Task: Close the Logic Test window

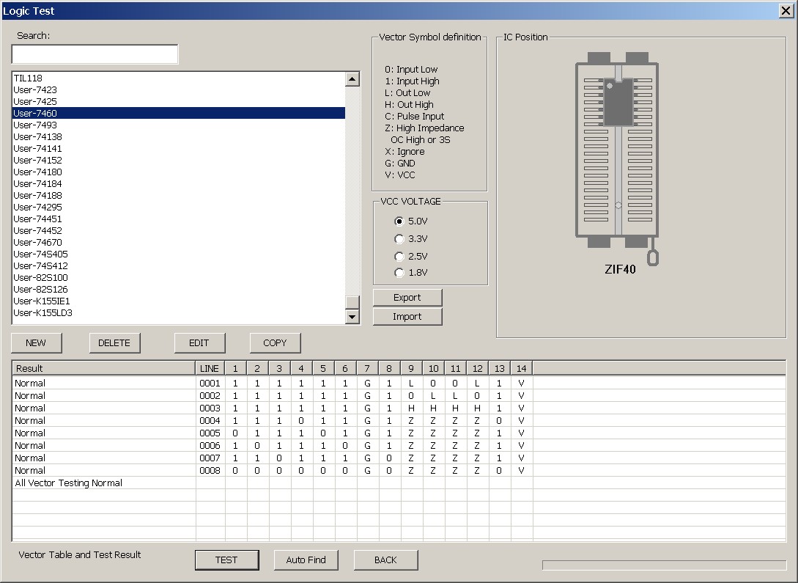Action: click(785, 10)
